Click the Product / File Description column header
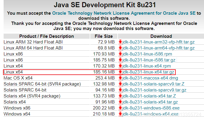 47,36
